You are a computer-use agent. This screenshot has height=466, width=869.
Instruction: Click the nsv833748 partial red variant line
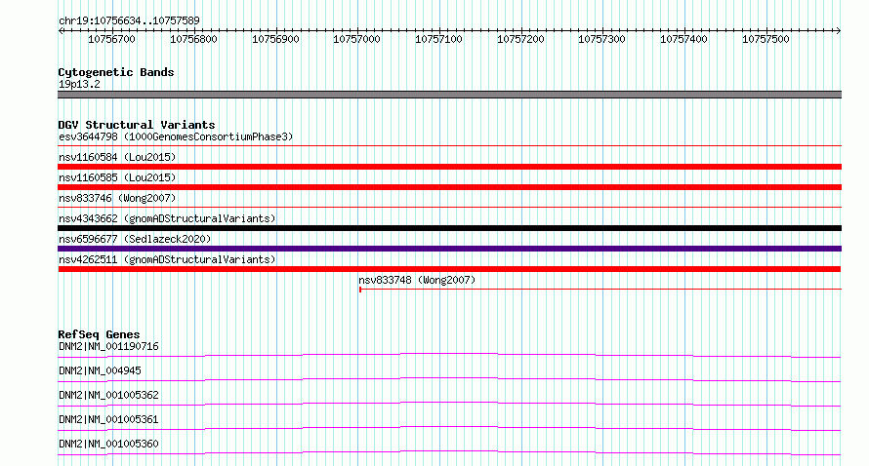[x=600, y=289]
